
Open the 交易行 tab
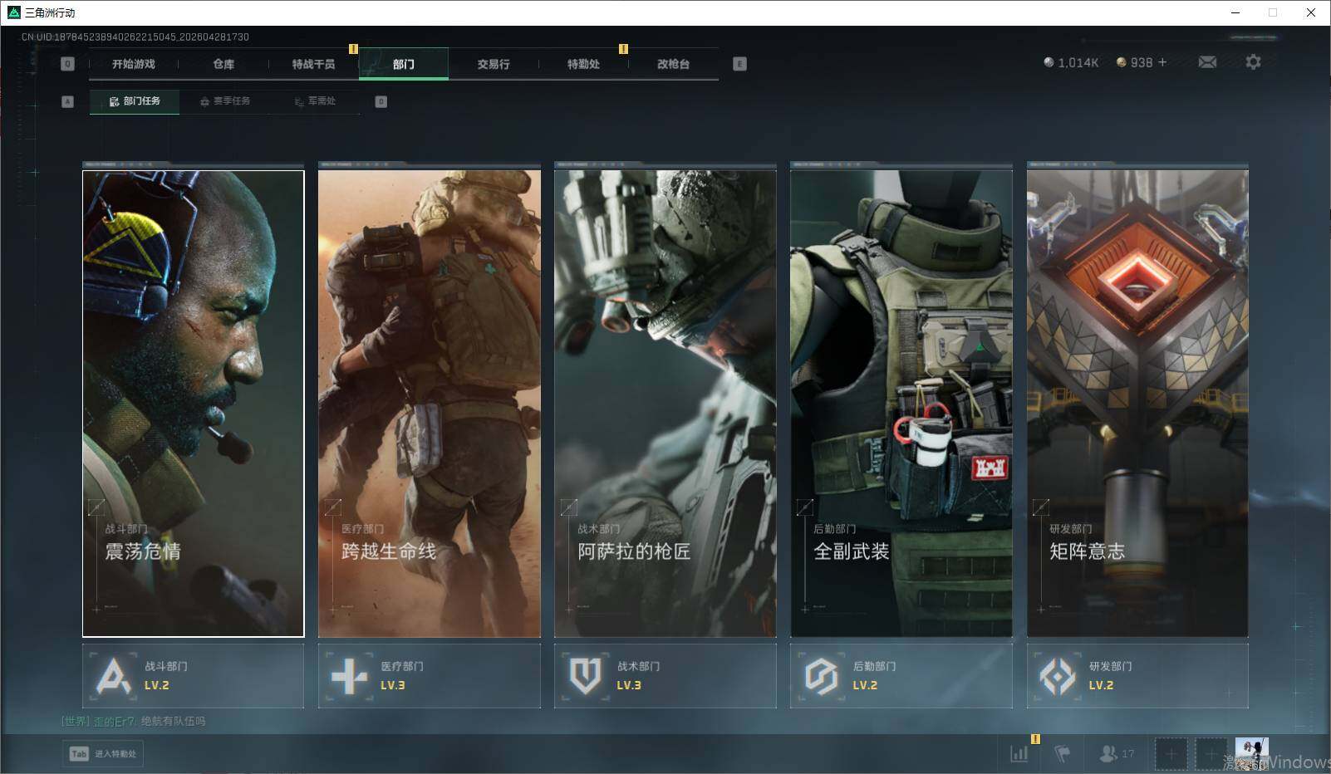494,64
